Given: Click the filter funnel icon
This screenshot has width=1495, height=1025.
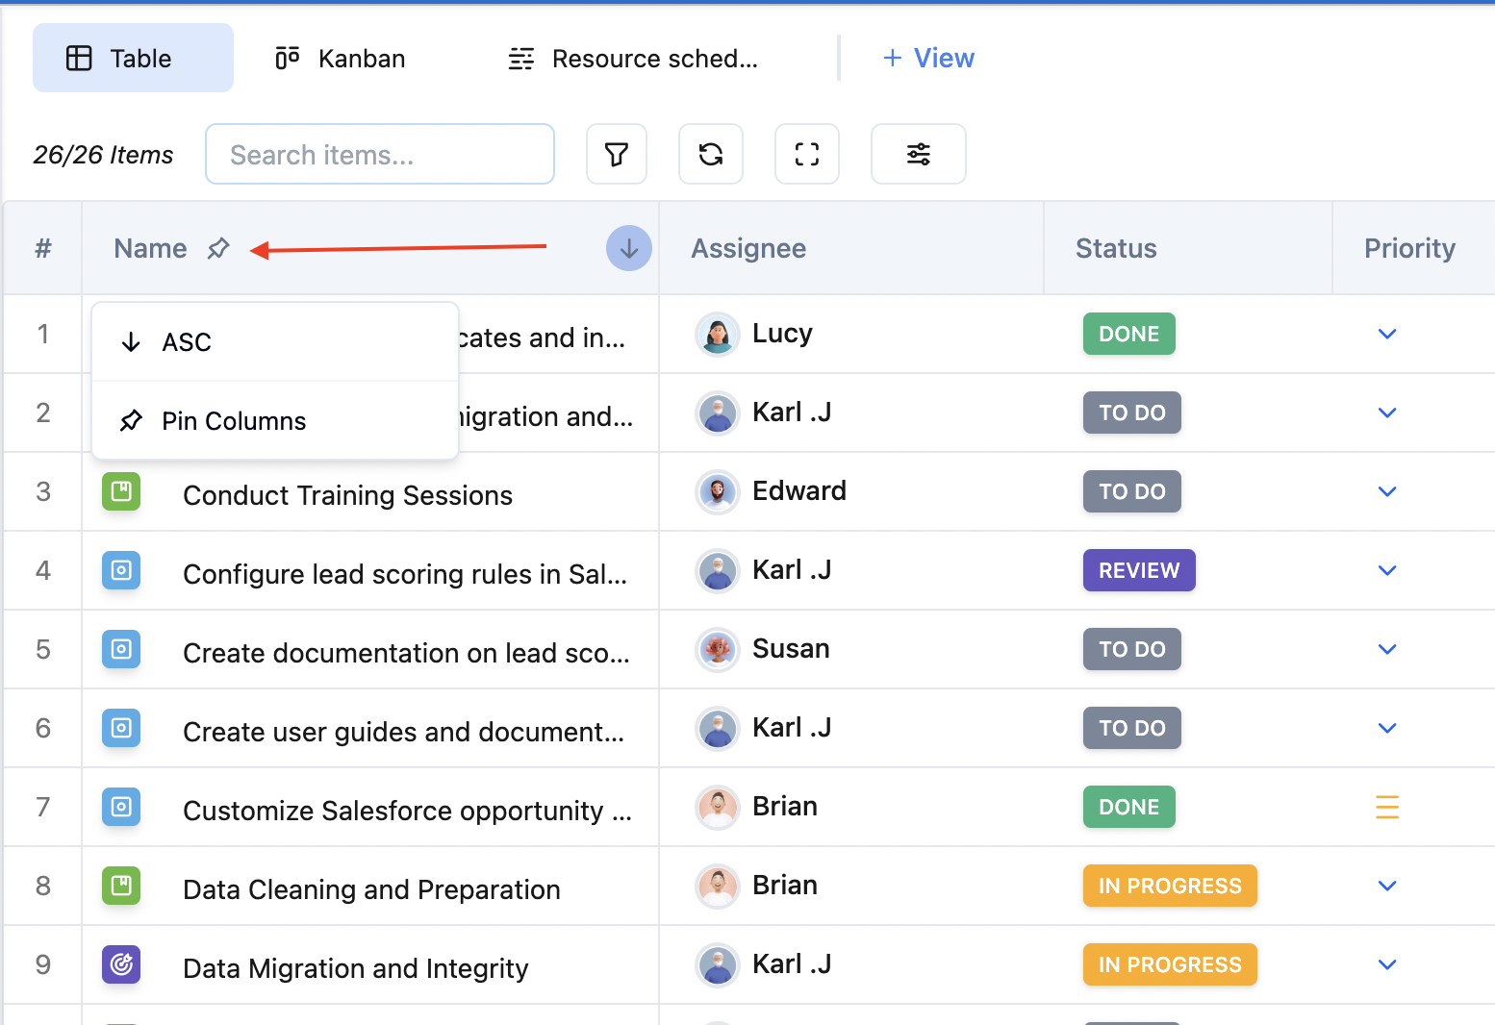Looking at the screenshot, I should [616, 154].
